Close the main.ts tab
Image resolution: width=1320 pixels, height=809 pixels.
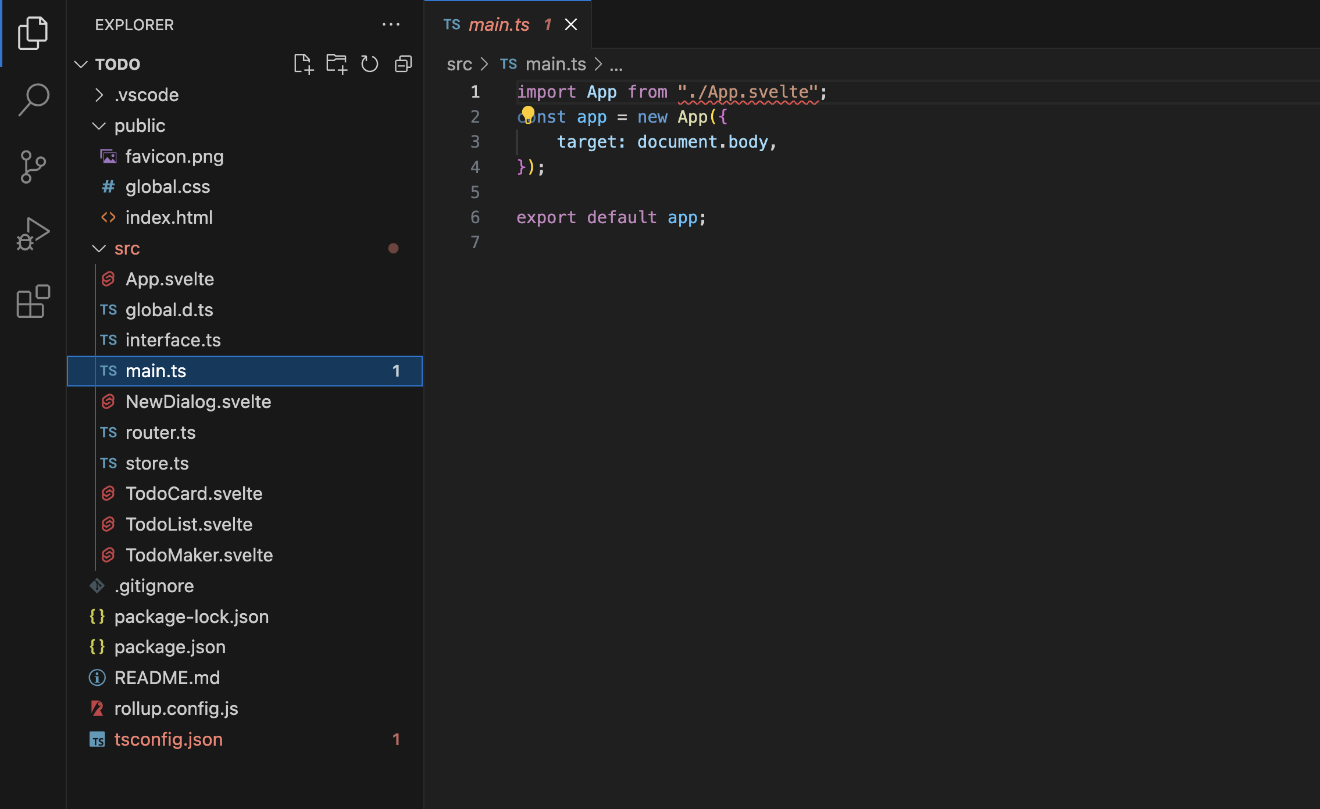coord(571,24)
